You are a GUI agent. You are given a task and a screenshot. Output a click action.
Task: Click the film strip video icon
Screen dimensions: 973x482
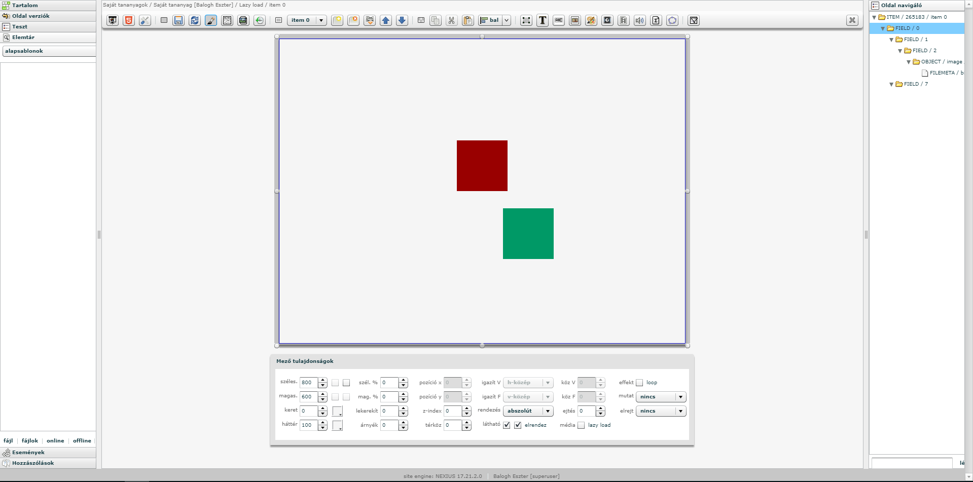[x=624, y=20]
